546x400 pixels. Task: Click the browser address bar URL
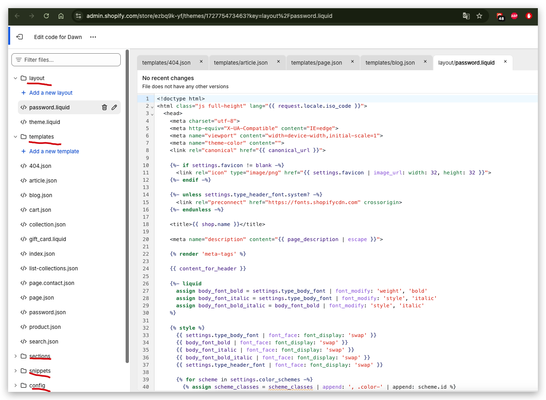tap(209, 16)
